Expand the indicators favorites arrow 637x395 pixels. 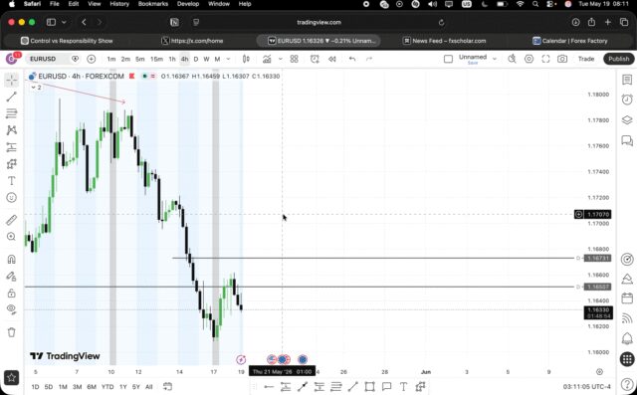(281, 59)
